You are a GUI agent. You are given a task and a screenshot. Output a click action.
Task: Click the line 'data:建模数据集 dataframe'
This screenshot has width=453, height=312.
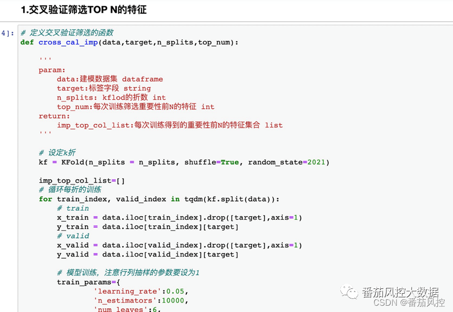[x=110, y=79]
